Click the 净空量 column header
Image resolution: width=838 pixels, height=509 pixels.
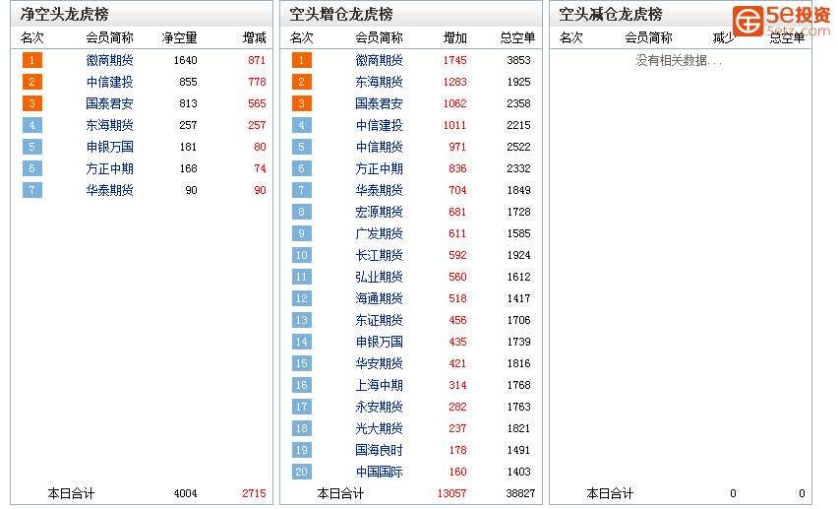point(180,37)
